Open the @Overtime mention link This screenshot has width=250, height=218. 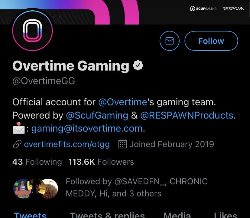pyautogui.click(x=122, y=102)
